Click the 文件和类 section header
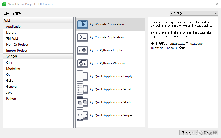 pos(38,57)
